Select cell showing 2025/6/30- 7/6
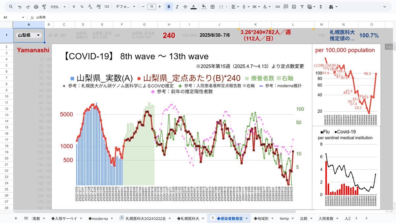Viewport: 396px width, 223px height. tap(219, 35)
